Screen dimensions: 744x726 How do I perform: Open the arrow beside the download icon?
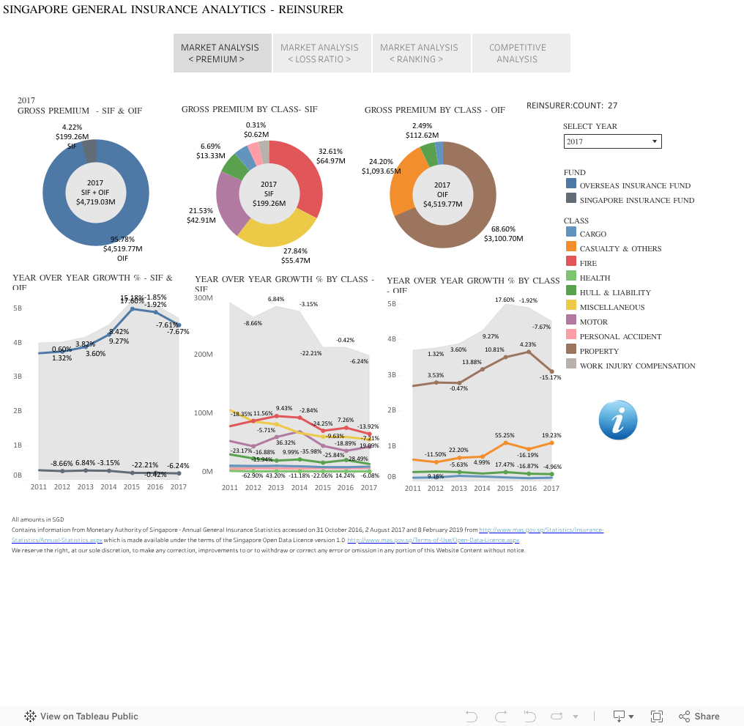click(x=632, y=716)
